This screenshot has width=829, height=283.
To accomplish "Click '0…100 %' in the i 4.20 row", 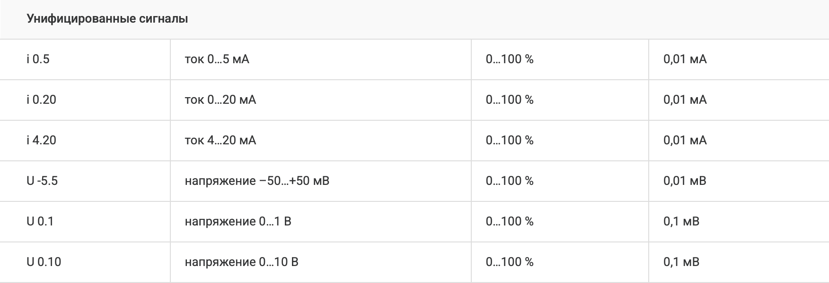I will point(510,141).
